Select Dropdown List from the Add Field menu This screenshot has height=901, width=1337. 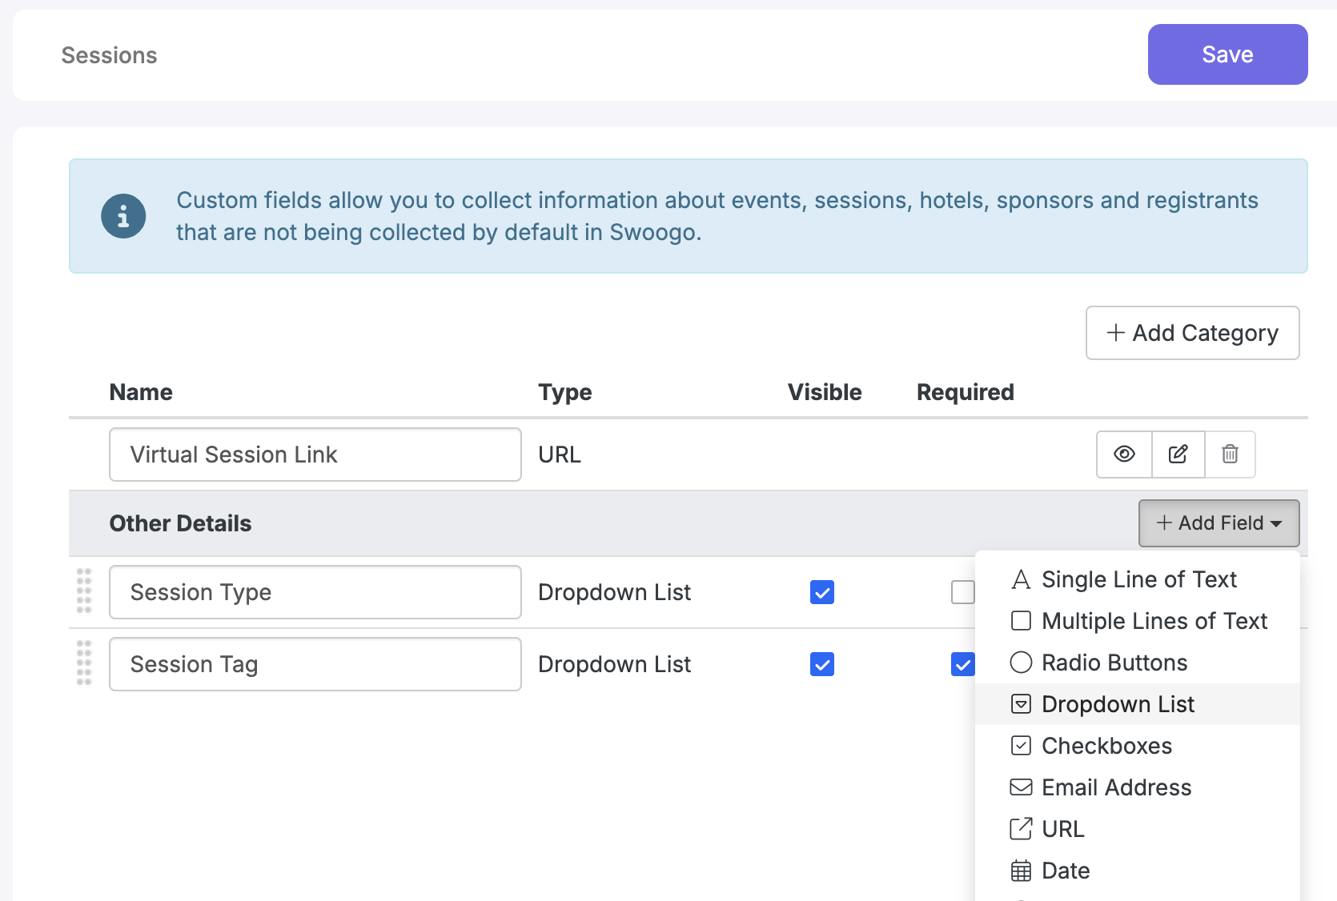point(1117,704)
